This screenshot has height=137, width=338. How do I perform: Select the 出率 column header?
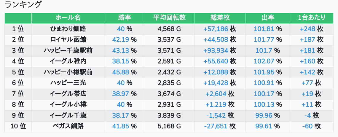[x=267, y=18]
